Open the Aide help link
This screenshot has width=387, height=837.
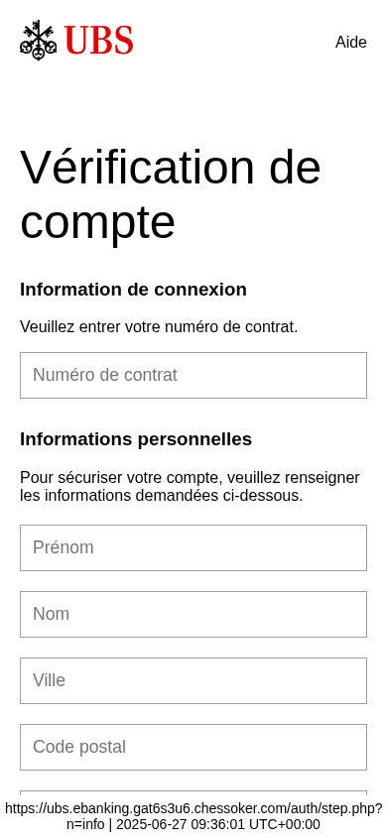(350, 43)
